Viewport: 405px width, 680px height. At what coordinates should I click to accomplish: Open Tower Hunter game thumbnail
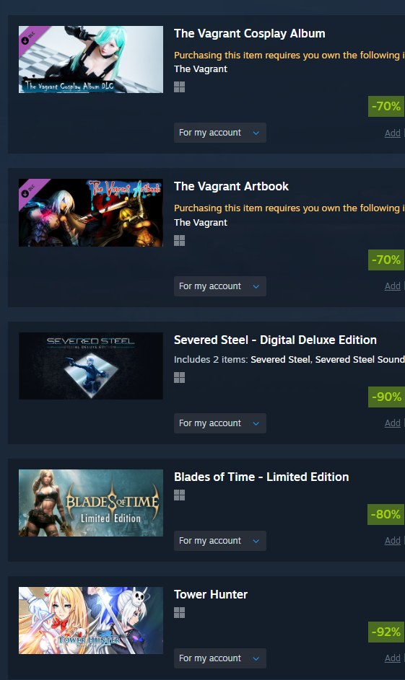tap(91, 621)
